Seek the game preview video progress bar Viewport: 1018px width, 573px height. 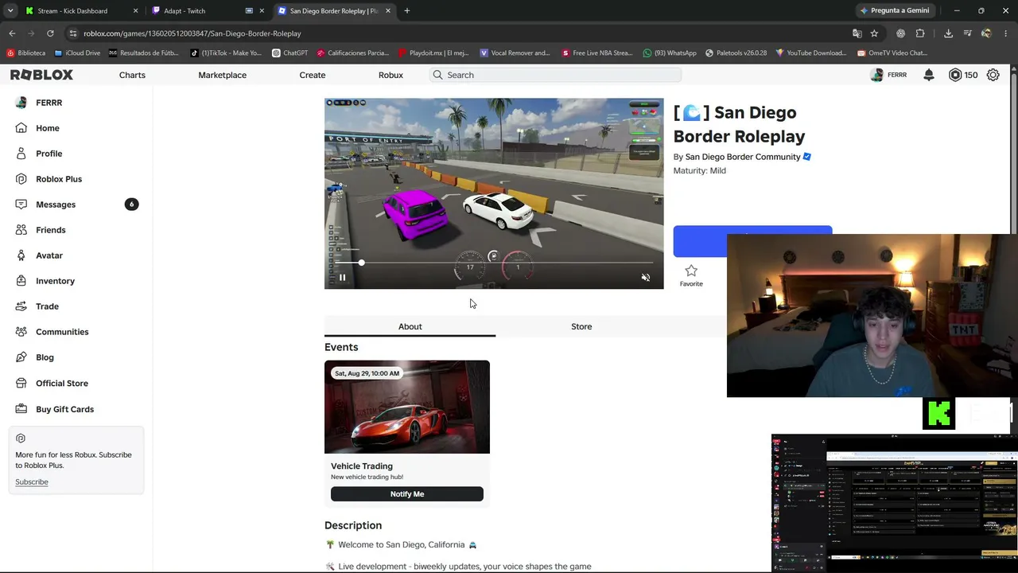point(494,263)
